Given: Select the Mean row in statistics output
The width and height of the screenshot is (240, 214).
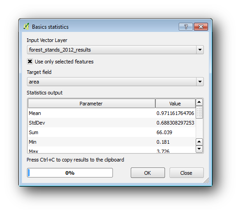Looking at the screenshot, I should [x=112, y=113].
